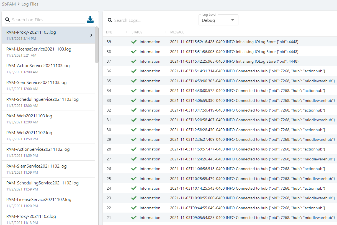Open PAM-SchedulingService20211102.log
Viewport: 337px width, 225px height.
pos(48,186)
